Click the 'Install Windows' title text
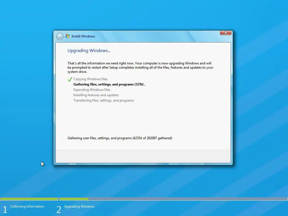The image size is (288, 216). [83, 36]
